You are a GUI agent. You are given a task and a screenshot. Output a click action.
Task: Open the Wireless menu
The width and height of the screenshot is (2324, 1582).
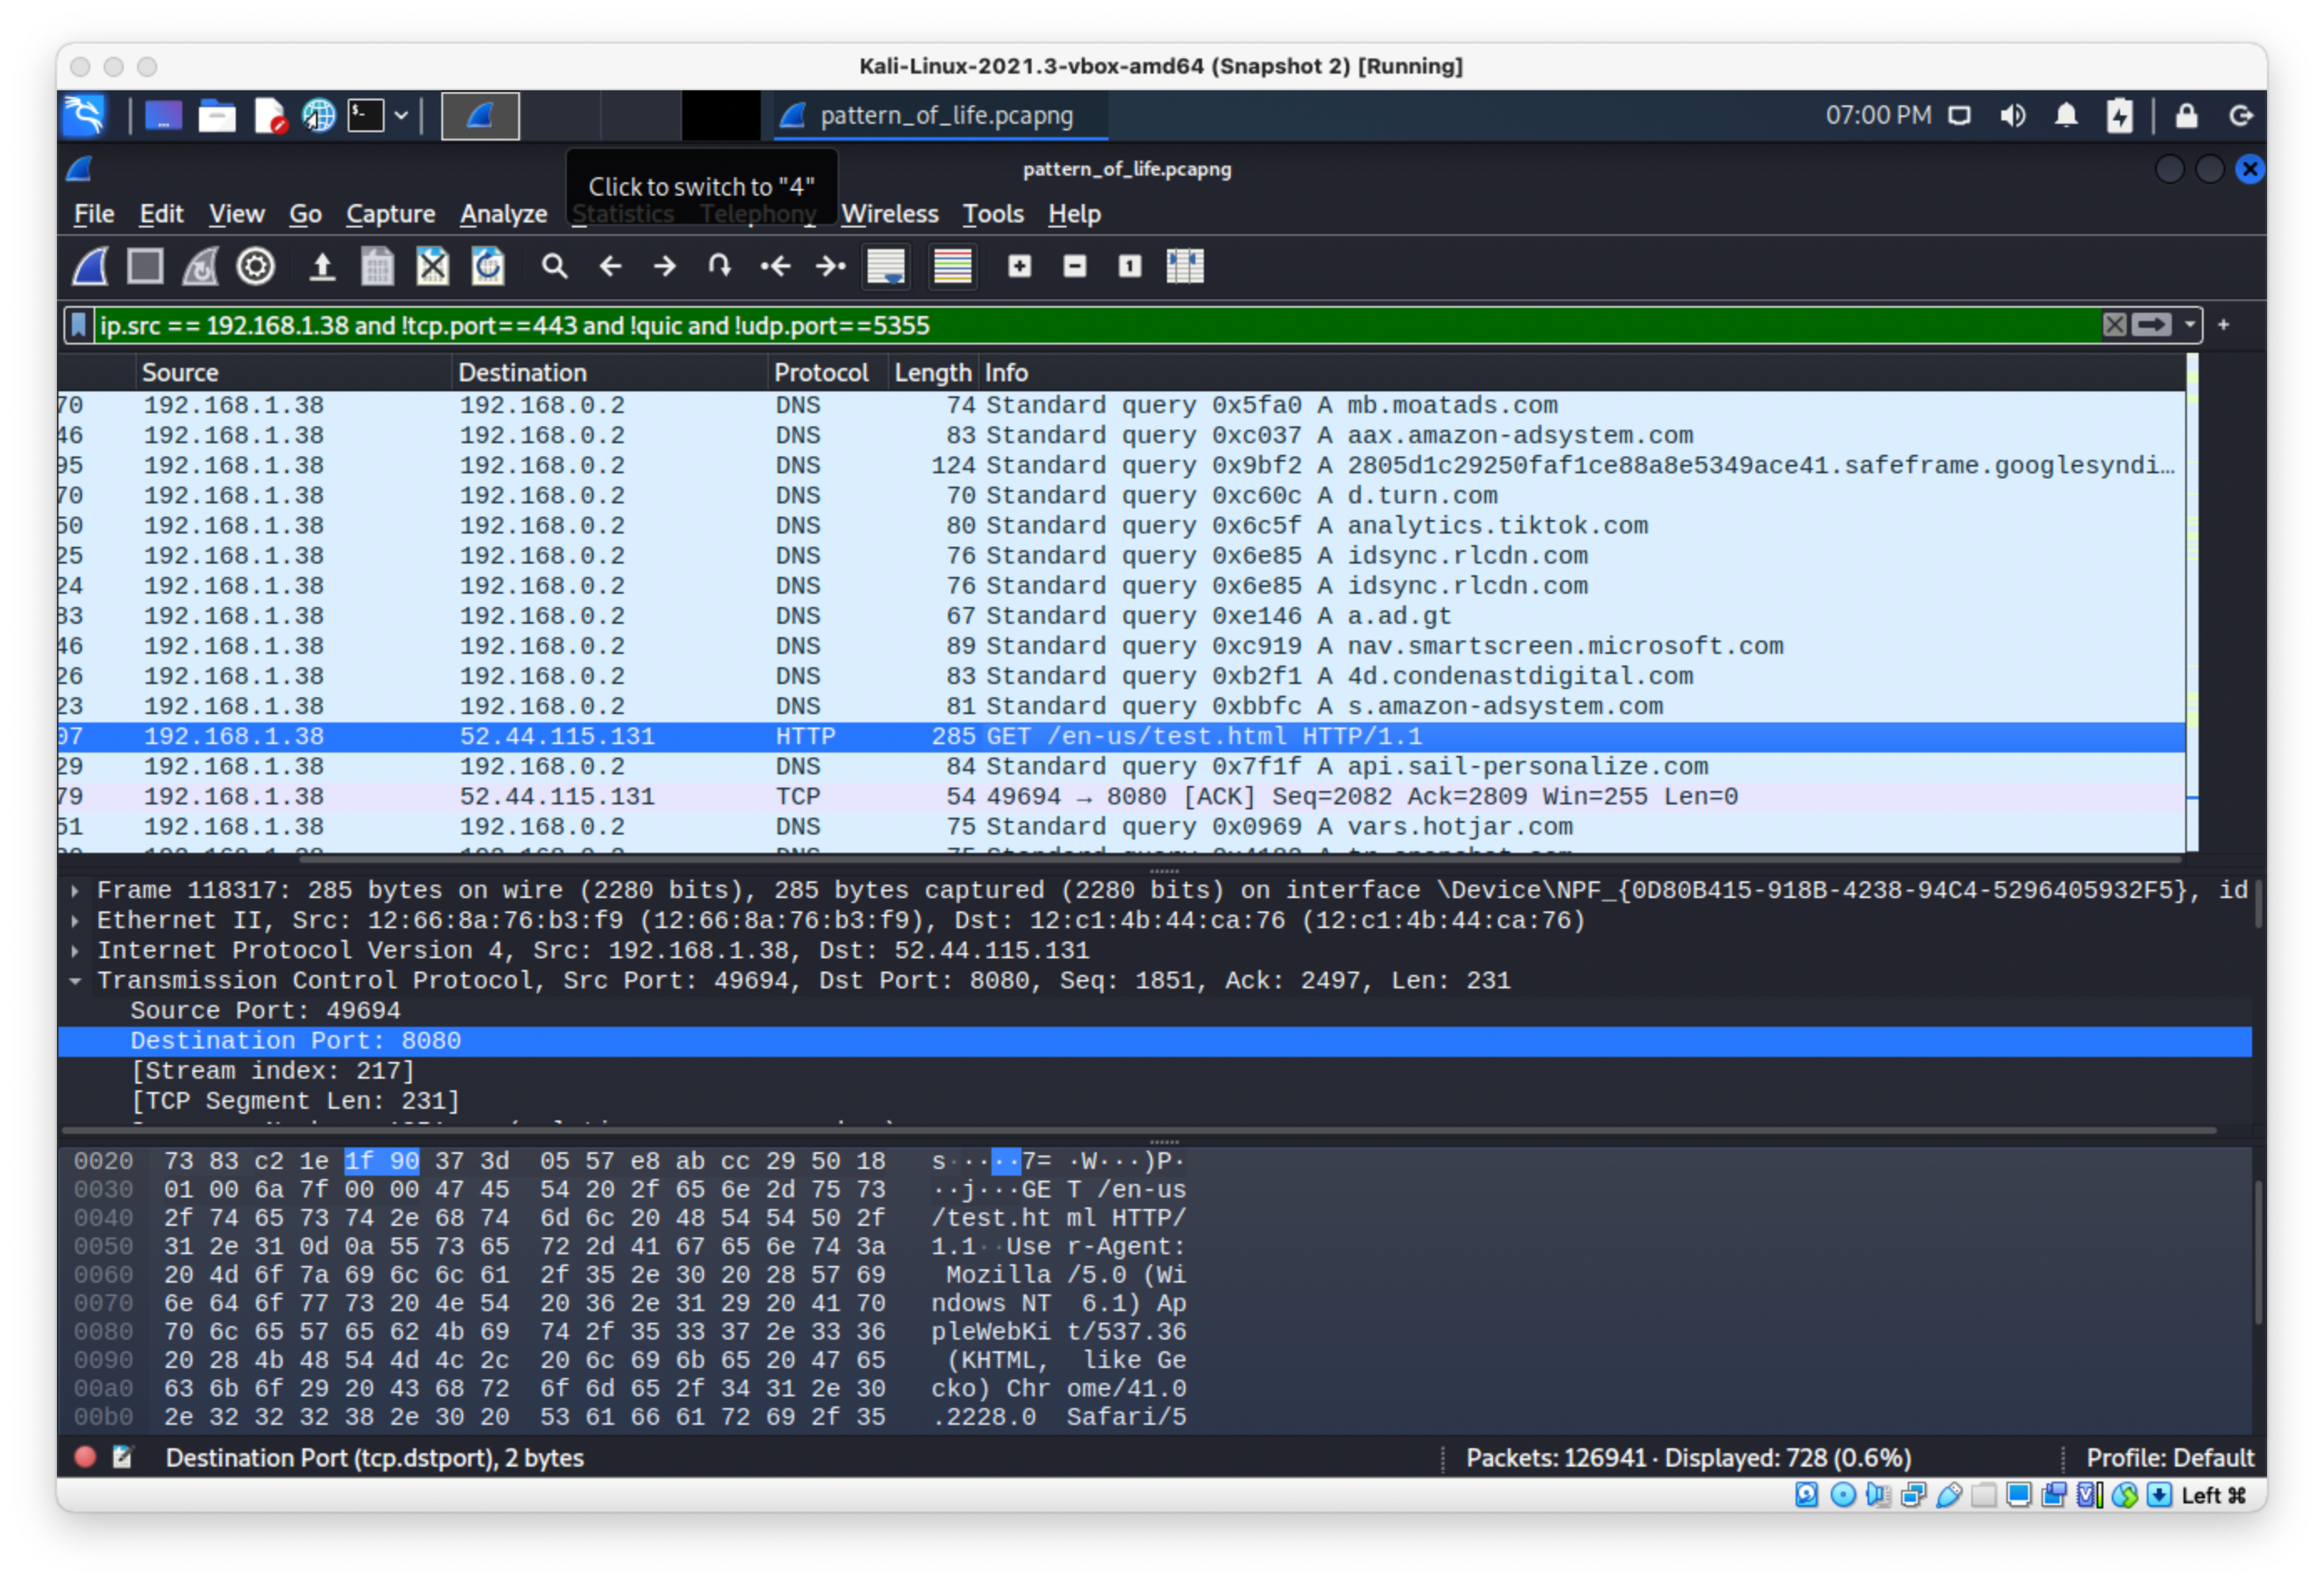(889, 214)
